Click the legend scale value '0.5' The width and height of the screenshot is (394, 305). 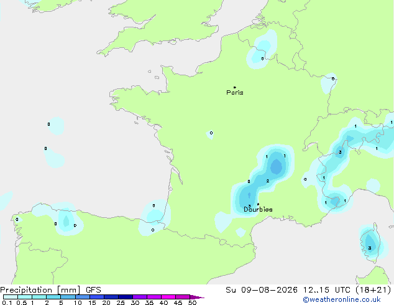tap(21, 303)
